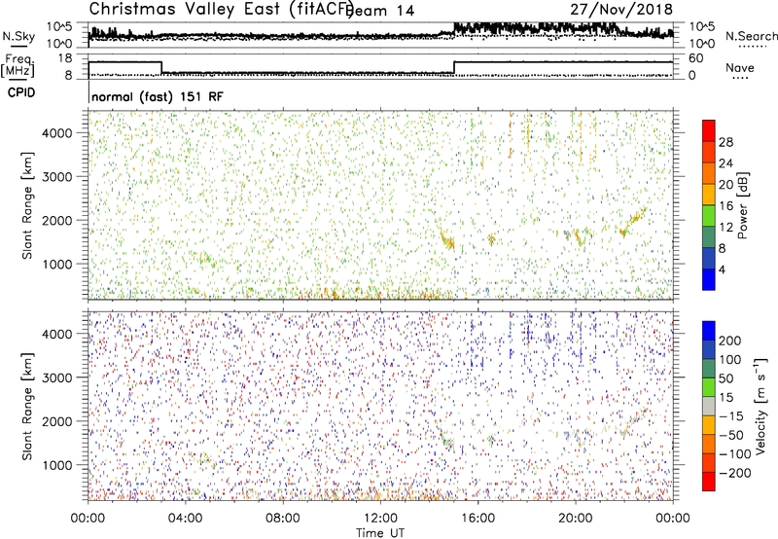
Task: Select the "04:00" time tick label
Action: pos(185,519)
